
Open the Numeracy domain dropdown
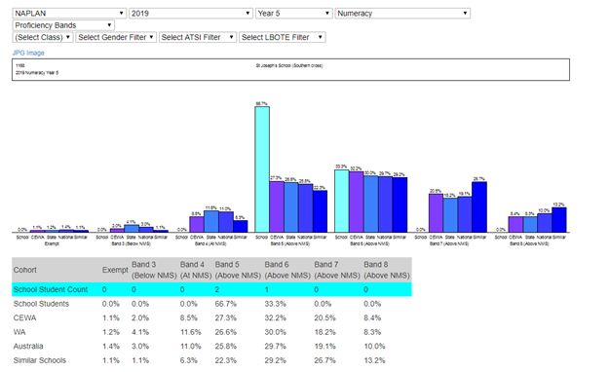pos(402,14)
